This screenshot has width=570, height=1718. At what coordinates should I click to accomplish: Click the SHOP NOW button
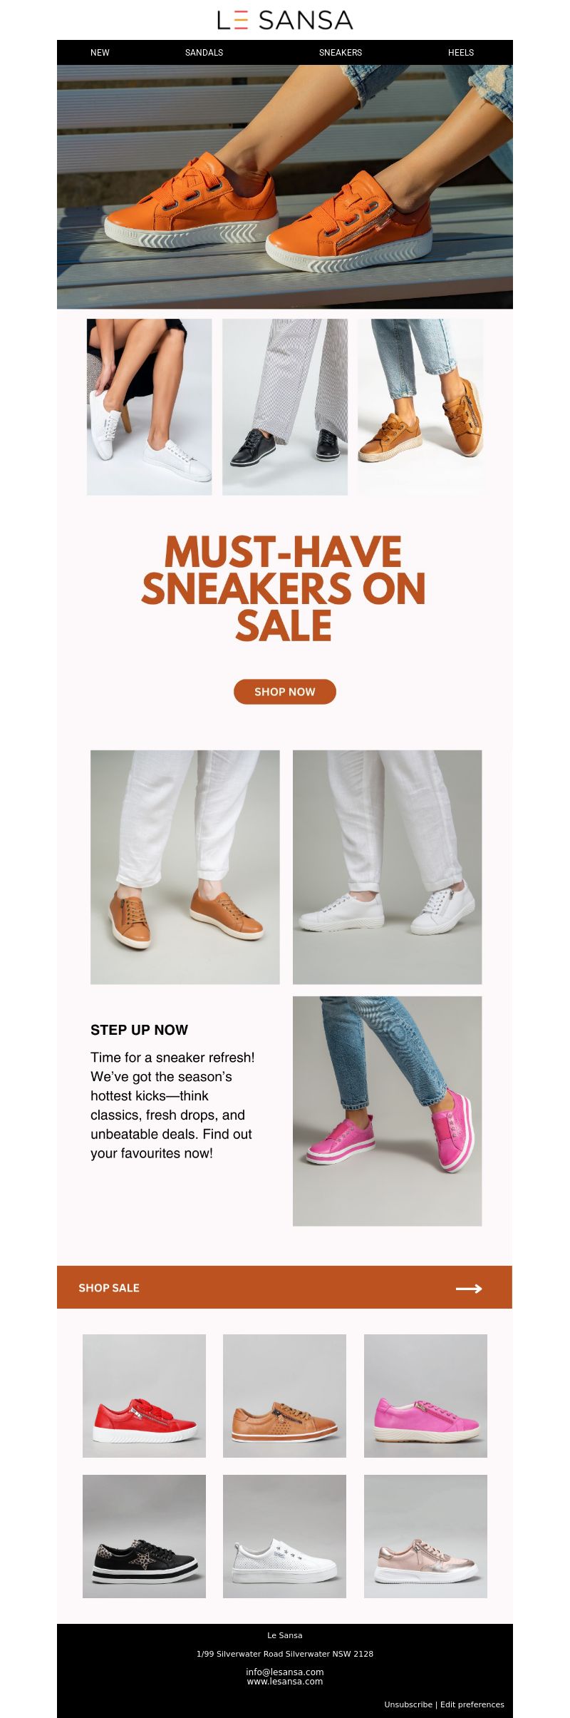pyautogui.click(x=285, y=691)
